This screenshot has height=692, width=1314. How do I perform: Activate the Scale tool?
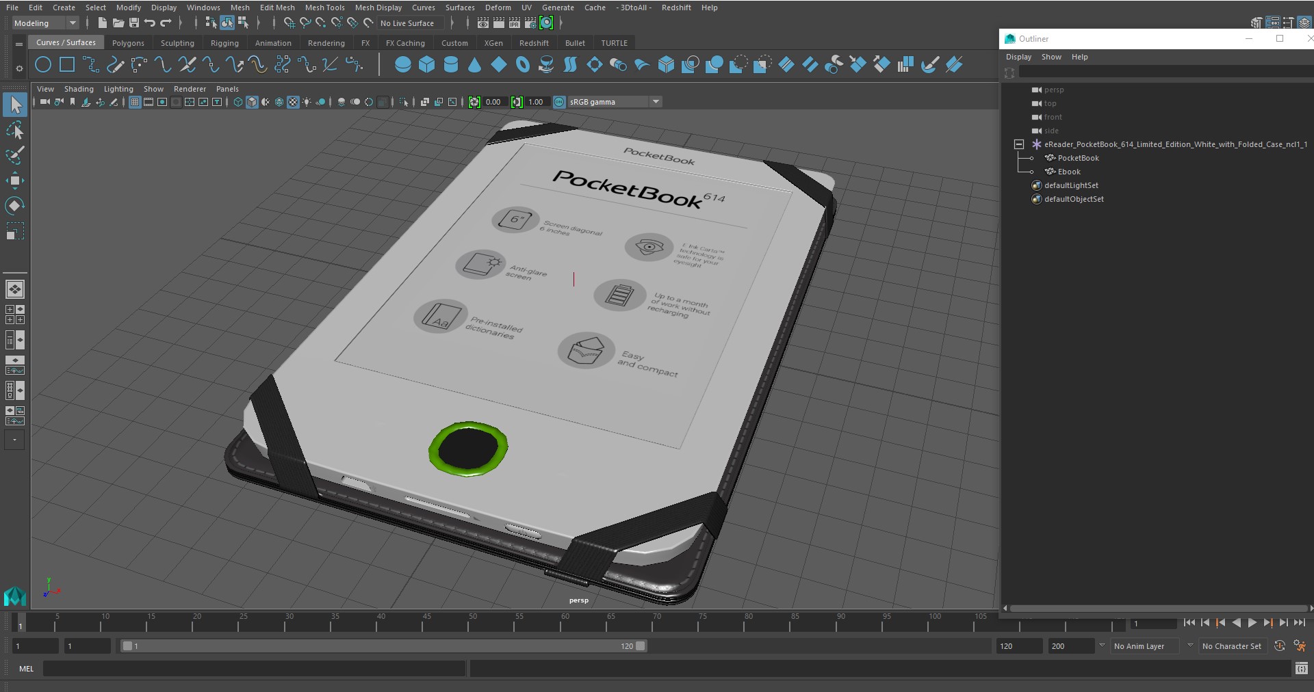pos(15,231)
